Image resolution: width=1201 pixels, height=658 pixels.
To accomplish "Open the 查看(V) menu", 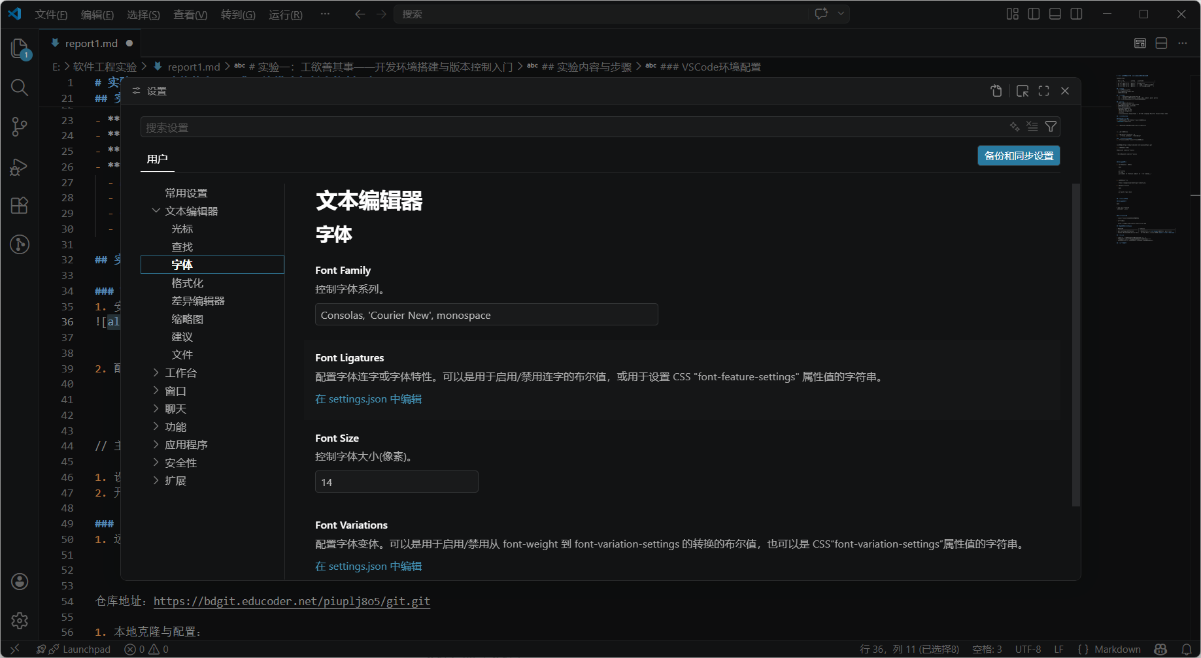I will click(x=190, y=14).
